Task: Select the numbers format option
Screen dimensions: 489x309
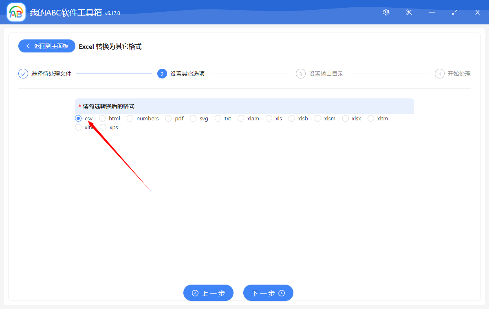Action: pos(130,118)
